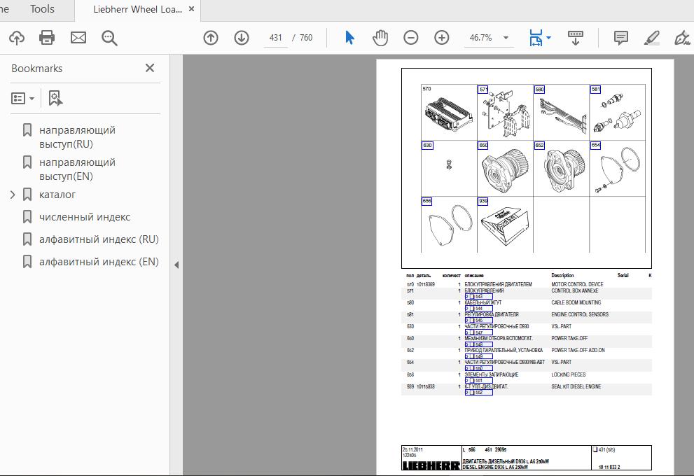Screen dimensions: 694x476
Task: Click the Bookmarks panel title
Action: pos(36,69)
